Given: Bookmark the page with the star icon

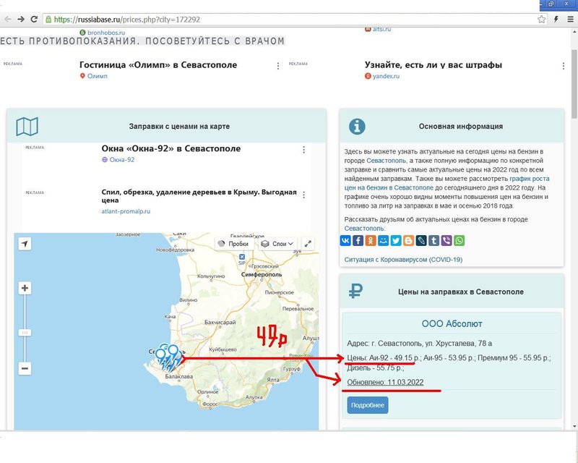Looking at the screenshot, I should [541, 20].
